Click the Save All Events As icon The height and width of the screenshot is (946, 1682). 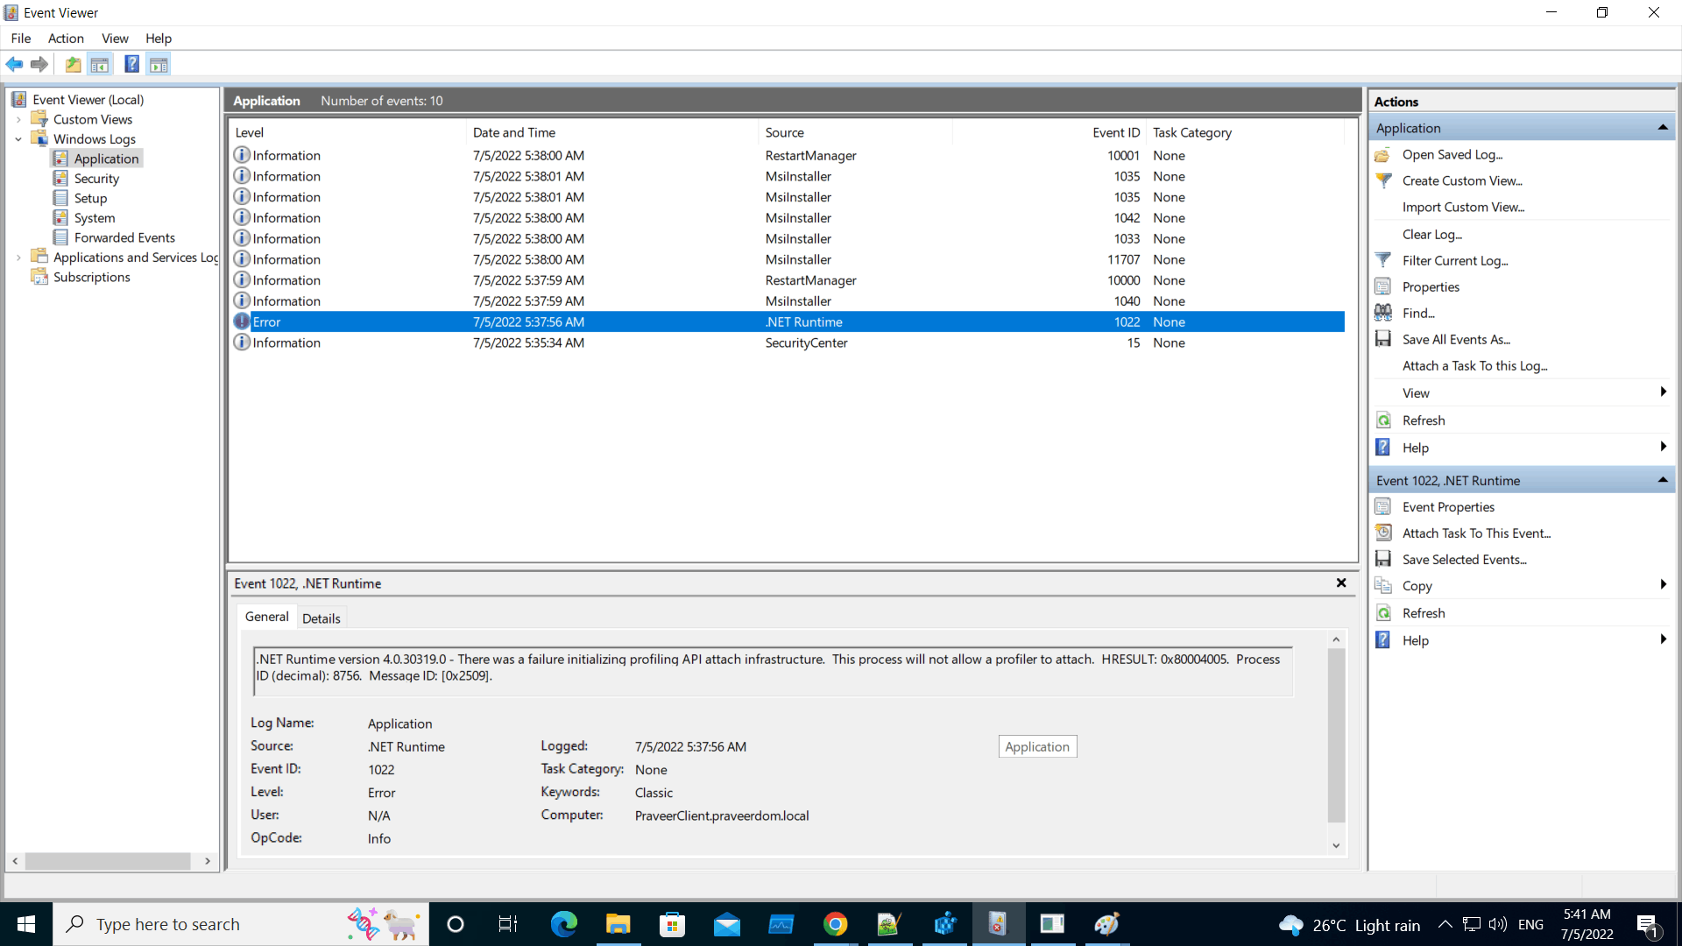pos(1383,339)
